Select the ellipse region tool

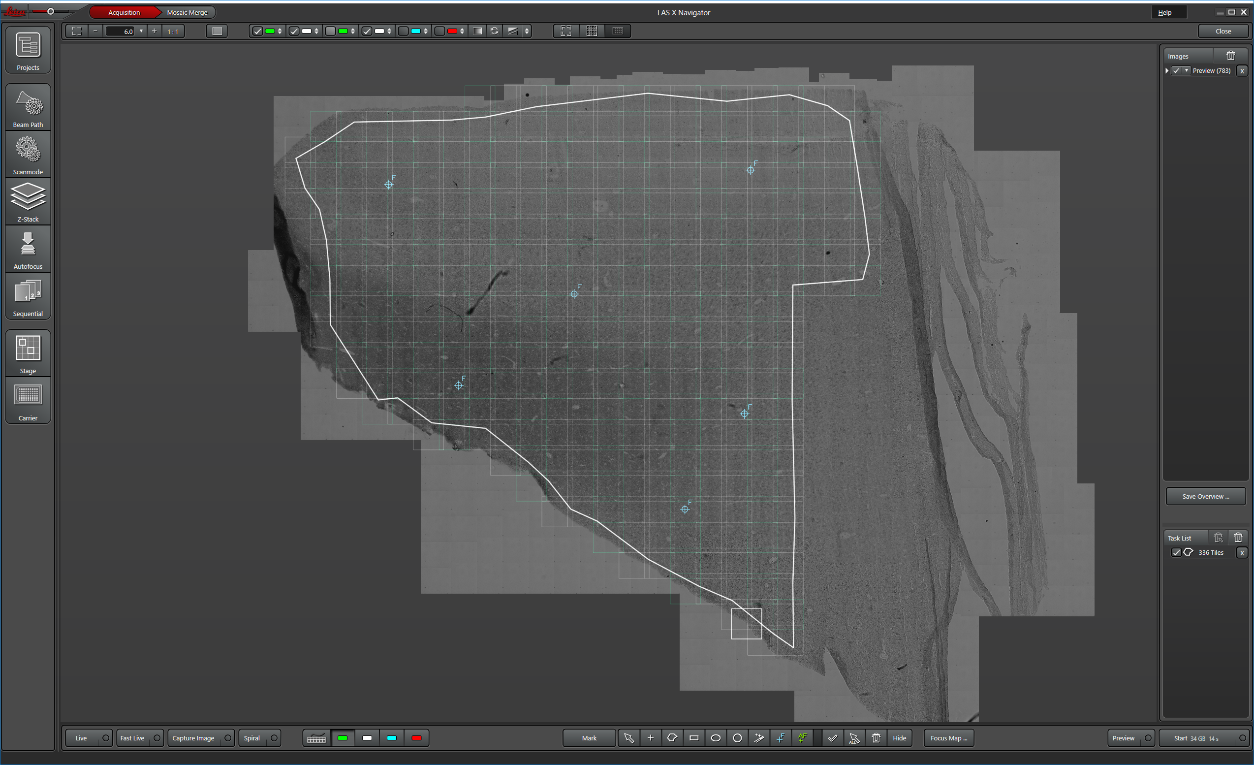716,738
